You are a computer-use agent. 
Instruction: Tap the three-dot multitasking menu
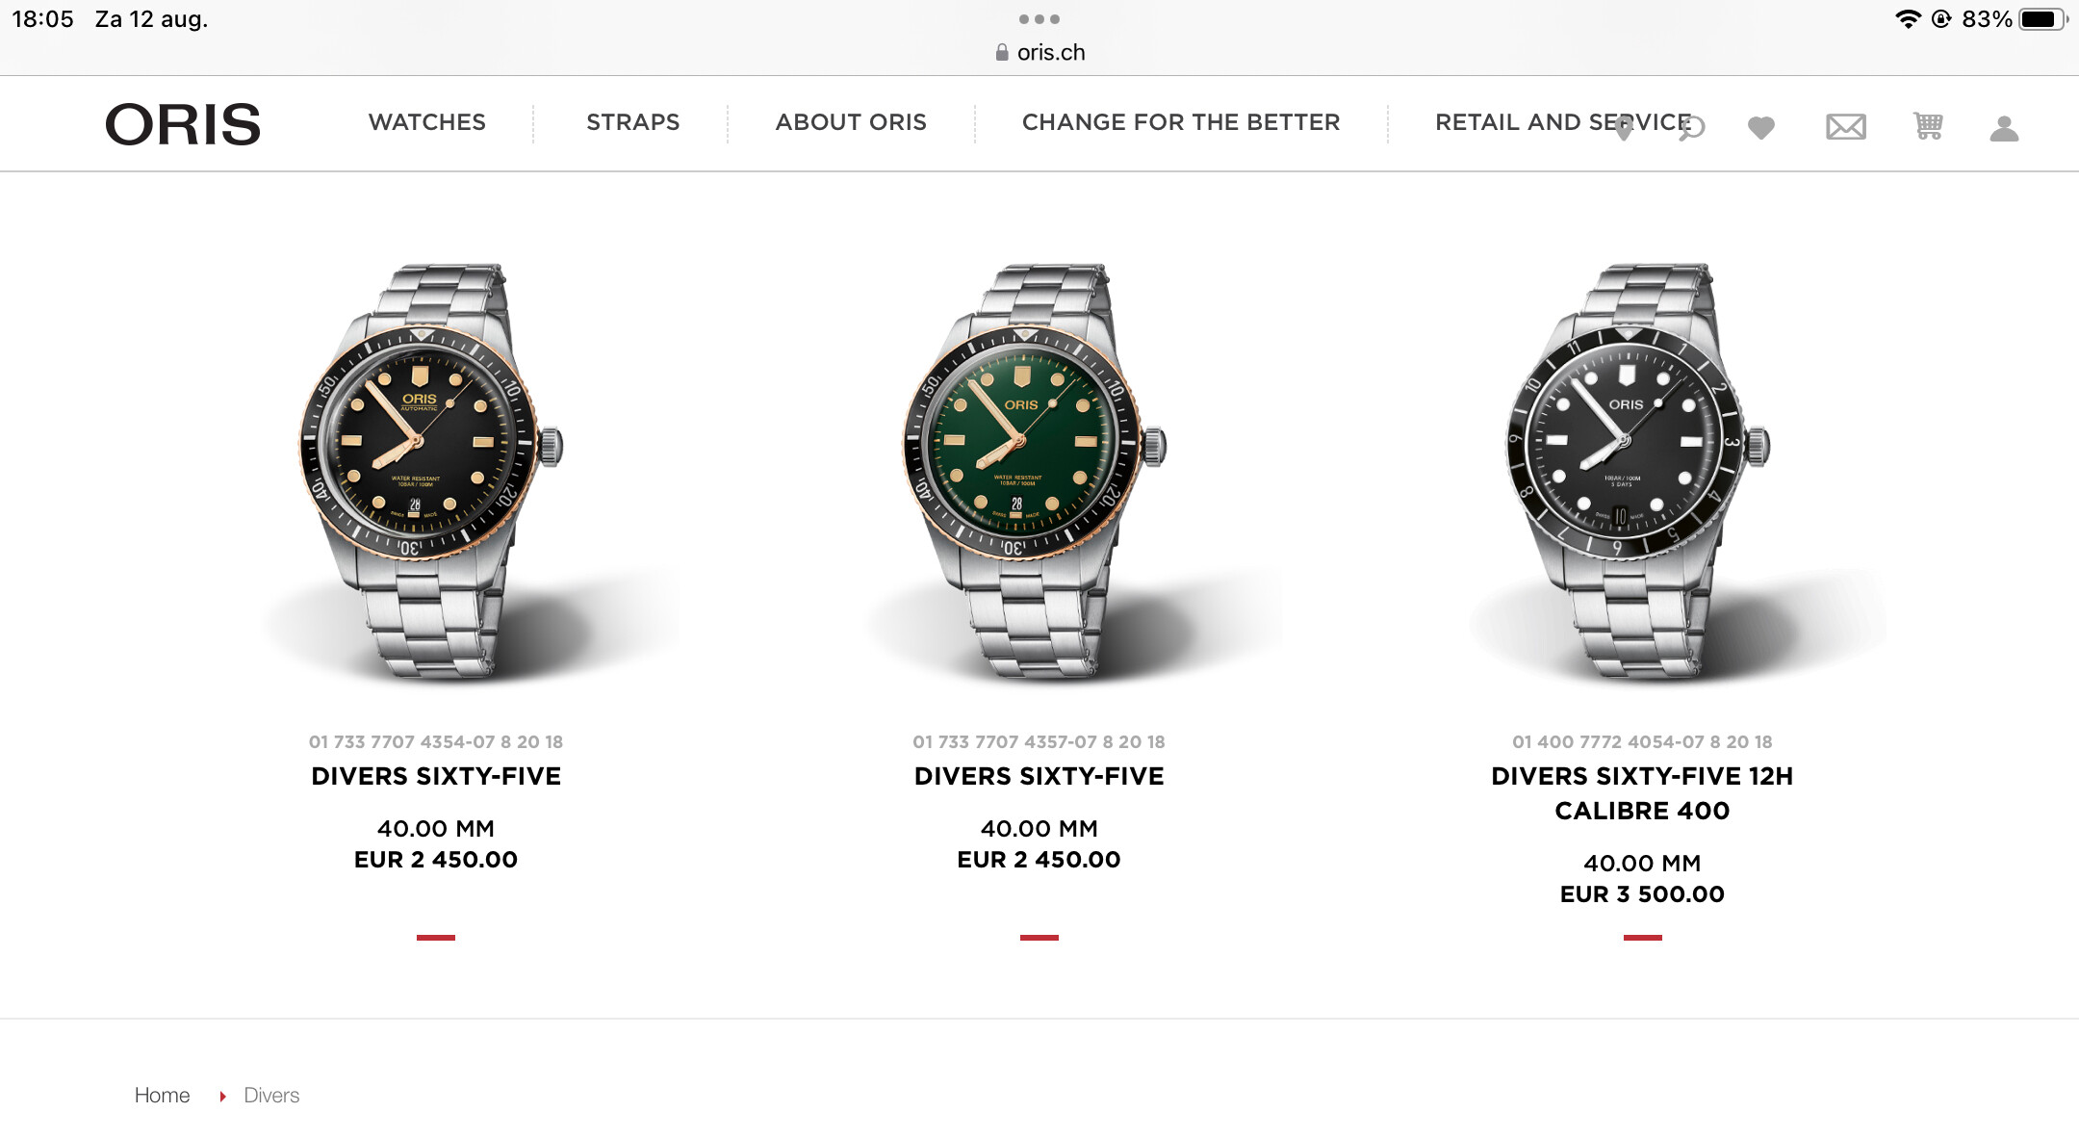click(1039, 19)
